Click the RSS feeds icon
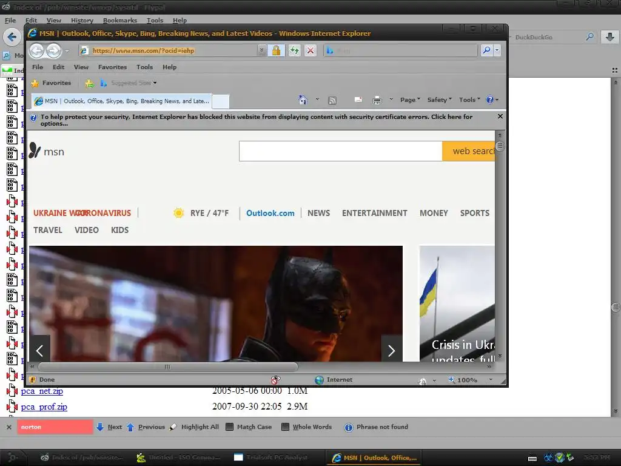The image size is (621, 466). (x=332, y=100)
